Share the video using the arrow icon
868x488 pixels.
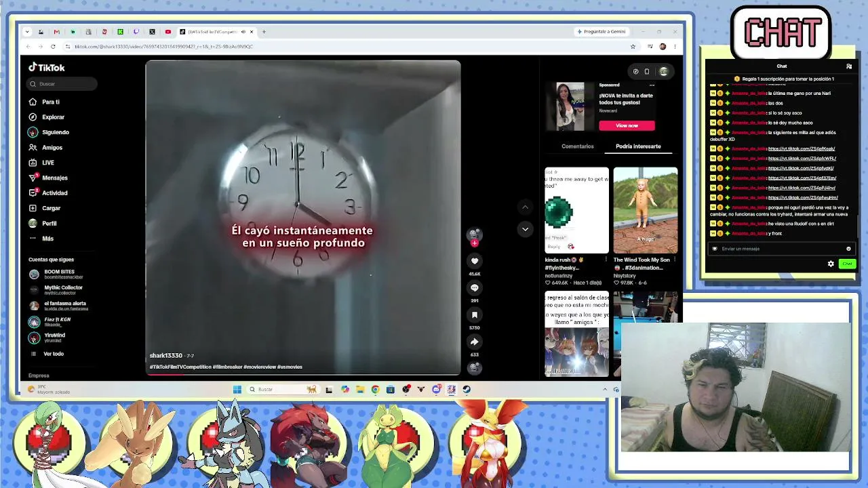[475, 342]
